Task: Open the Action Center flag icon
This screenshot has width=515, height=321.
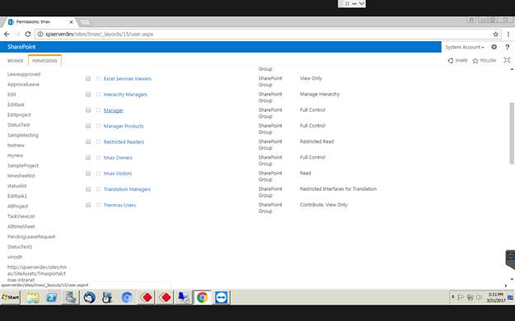Action: (x=461, y=297)
